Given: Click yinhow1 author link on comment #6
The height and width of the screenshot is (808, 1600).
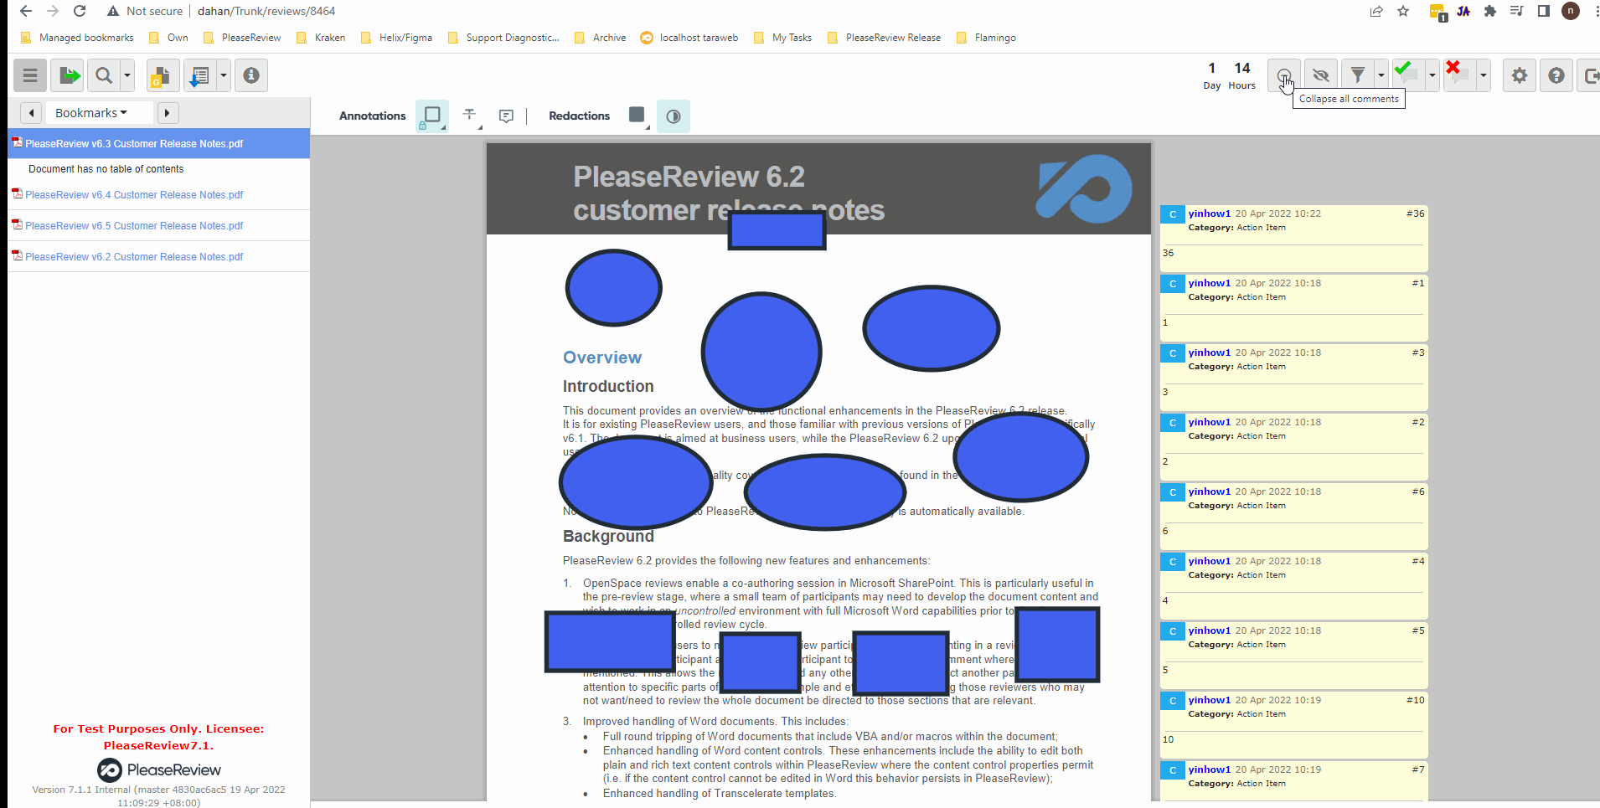Looking at the screenshot, I should click(x=1209, y=491).
